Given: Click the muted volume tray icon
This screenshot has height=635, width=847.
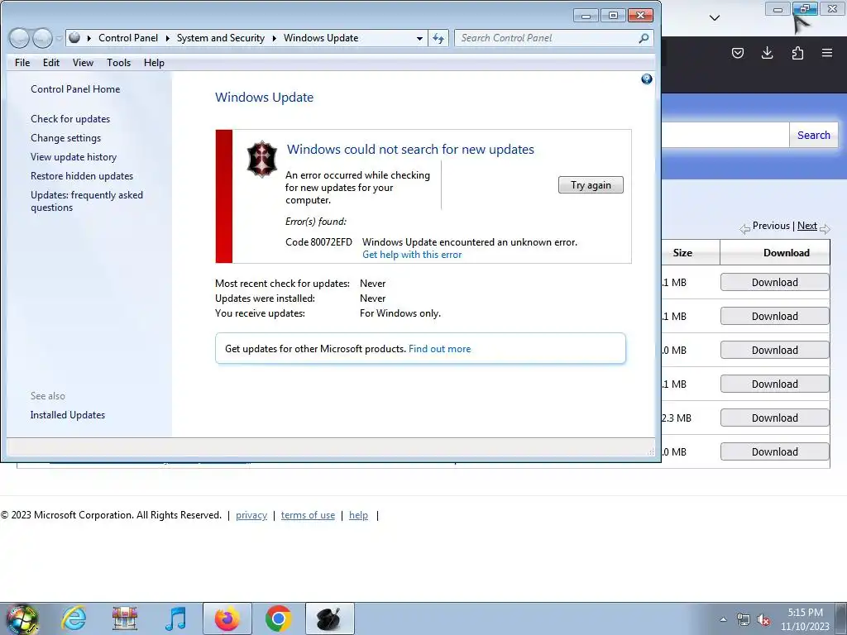Looking at the screenshot, I should (763, 620).
